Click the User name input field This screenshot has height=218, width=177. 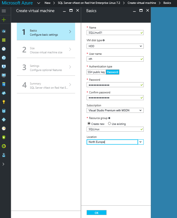point(115,59)
